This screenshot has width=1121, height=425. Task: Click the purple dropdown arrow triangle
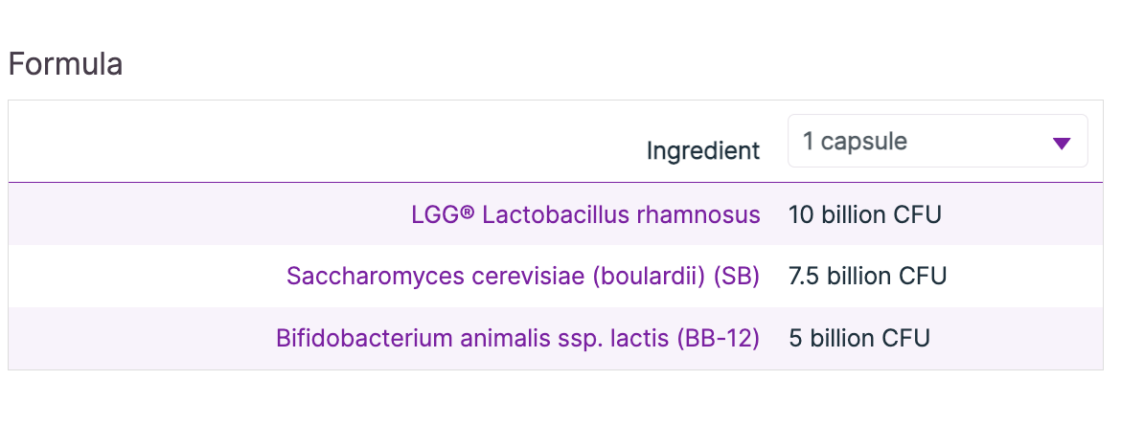tap(1061, 144)
